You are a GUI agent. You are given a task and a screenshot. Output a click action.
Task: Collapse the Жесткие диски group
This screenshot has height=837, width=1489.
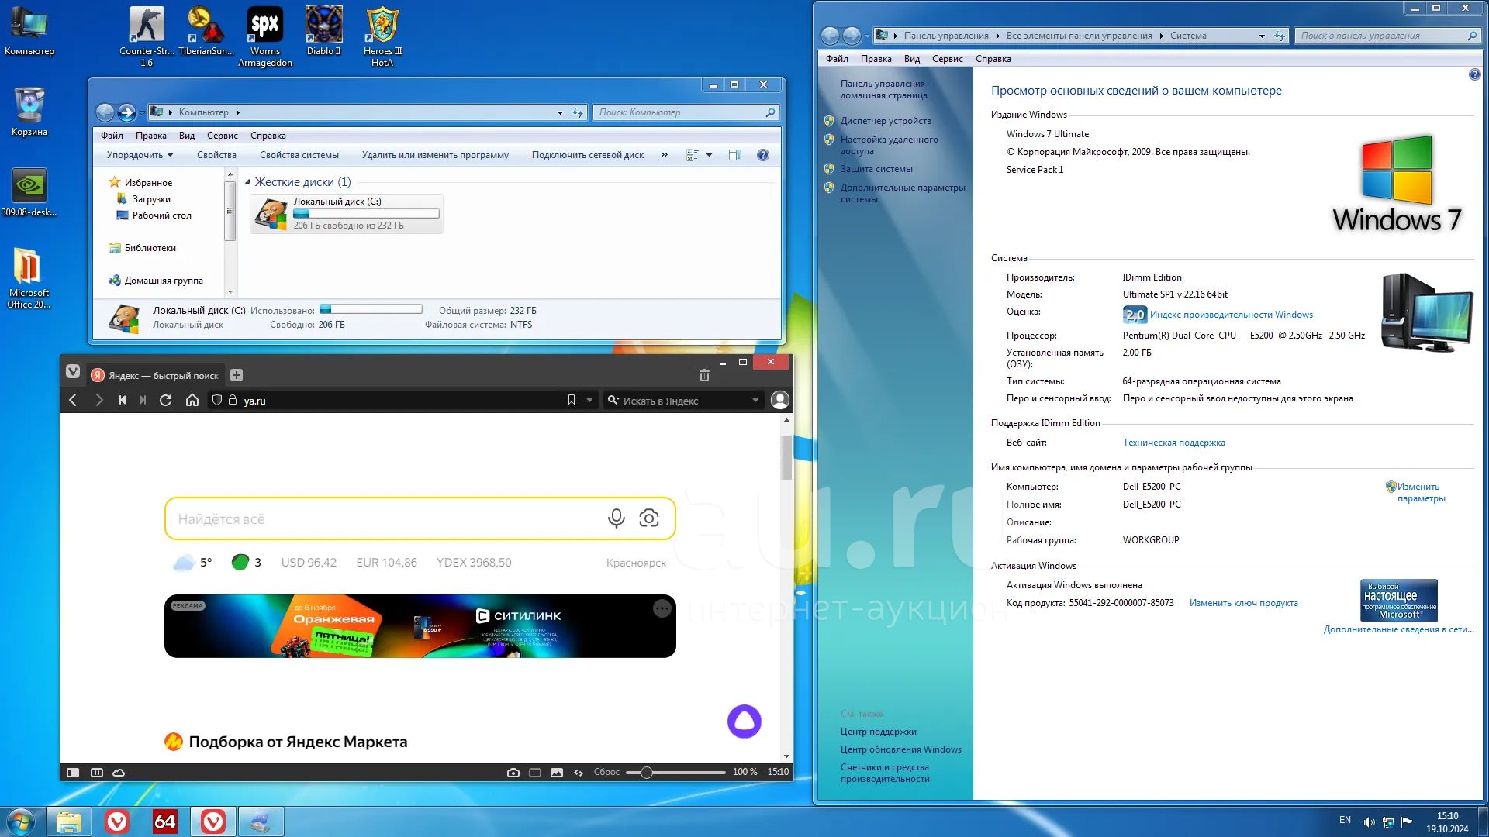point(247,182)
